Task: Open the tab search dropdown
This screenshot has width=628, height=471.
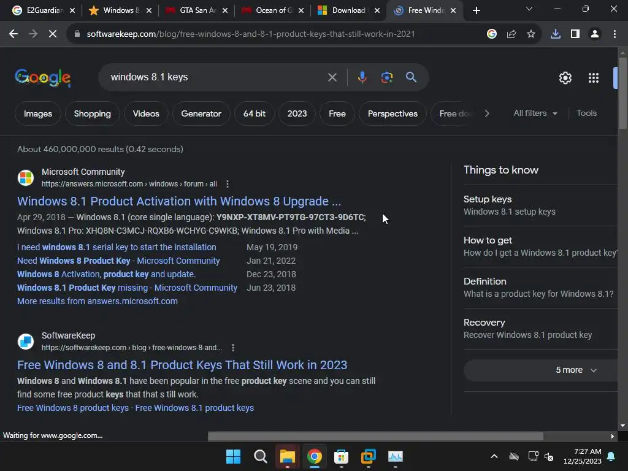Action: [529, 9]
